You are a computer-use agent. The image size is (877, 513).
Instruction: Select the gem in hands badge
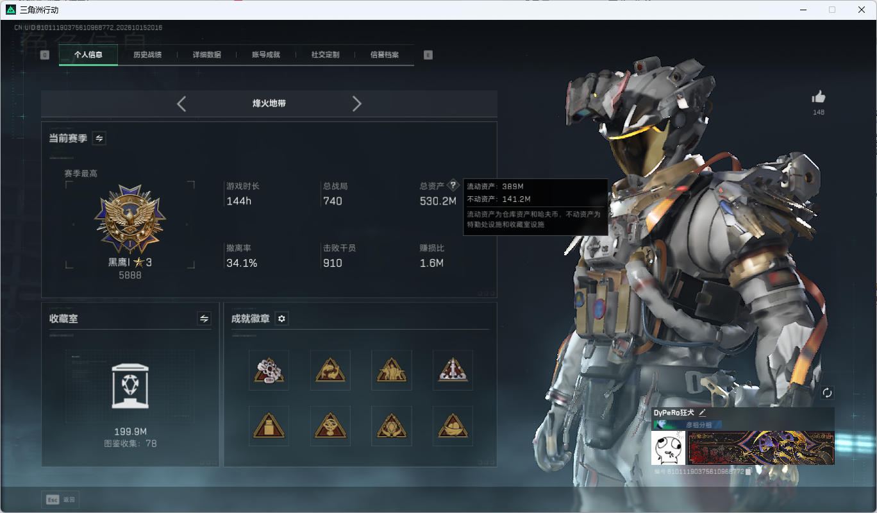click(391, 426)
